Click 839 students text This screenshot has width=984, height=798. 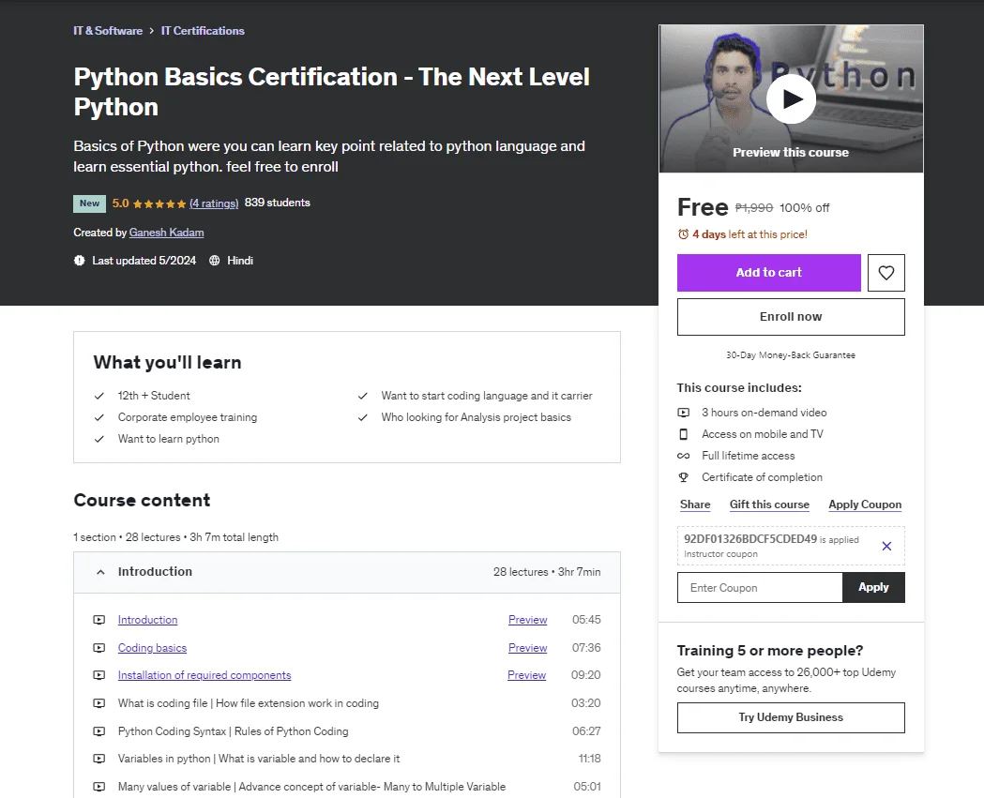[278, 203]
